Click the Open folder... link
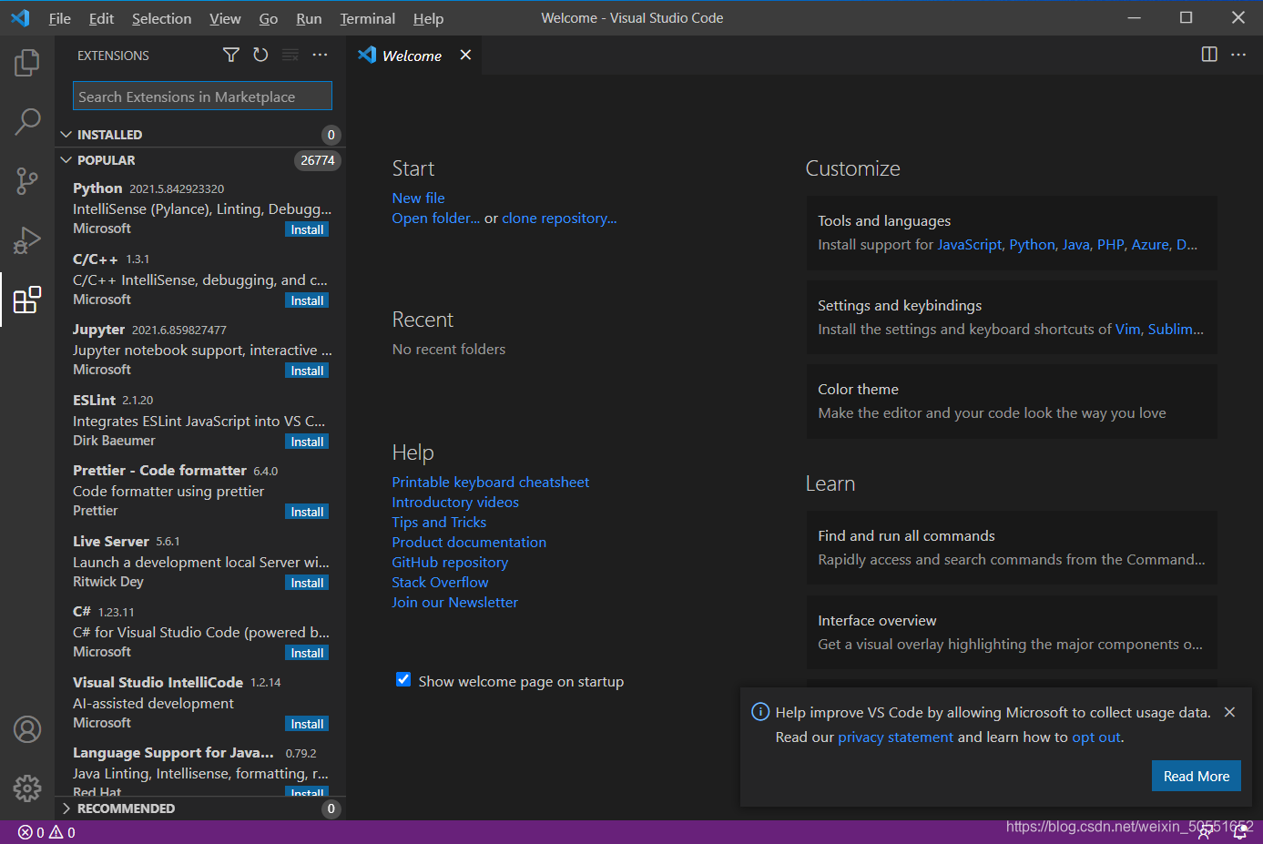This screenshot has height=844, width=1263. pos(435,219)
